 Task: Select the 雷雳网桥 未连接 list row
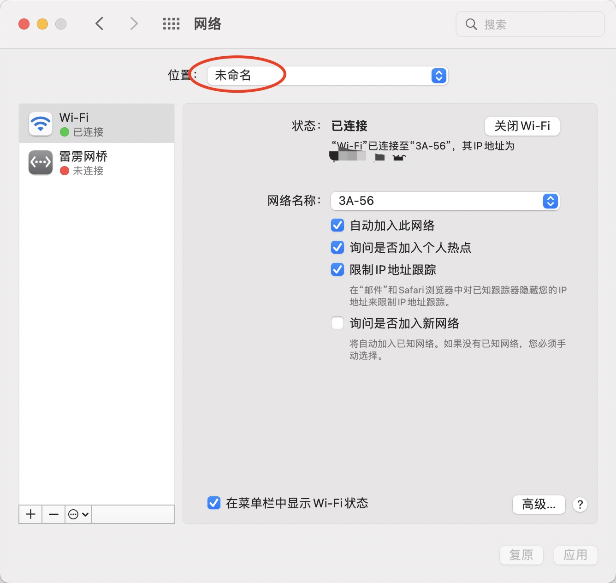click(x=97, y=162)
